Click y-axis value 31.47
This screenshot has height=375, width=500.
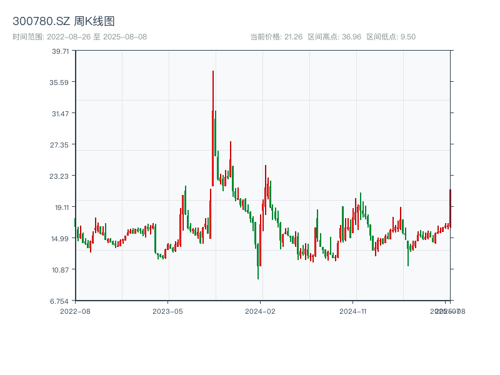click(60, 114)
